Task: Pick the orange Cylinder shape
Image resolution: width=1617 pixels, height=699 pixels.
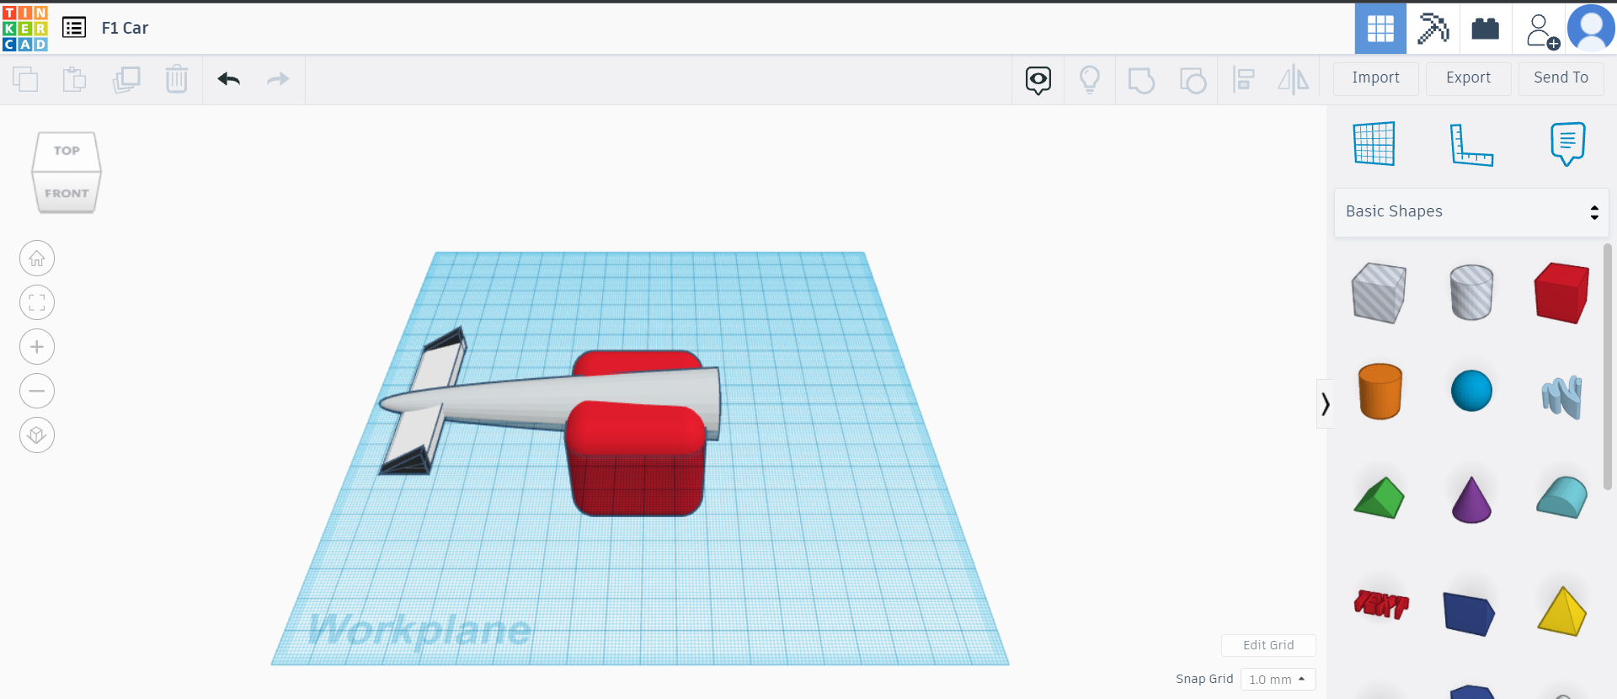Action: click(1380, 392)
